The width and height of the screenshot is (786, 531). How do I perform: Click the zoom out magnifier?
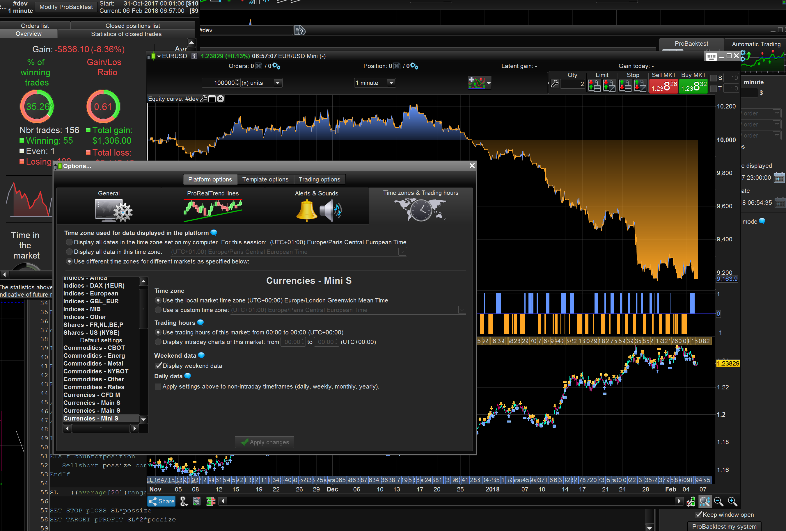[719, 501]
